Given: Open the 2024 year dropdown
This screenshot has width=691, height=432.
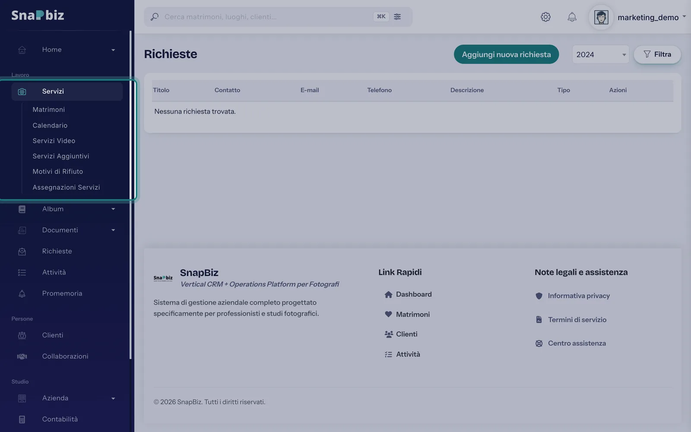Looking at the screenshot, I should coord(600,54).
